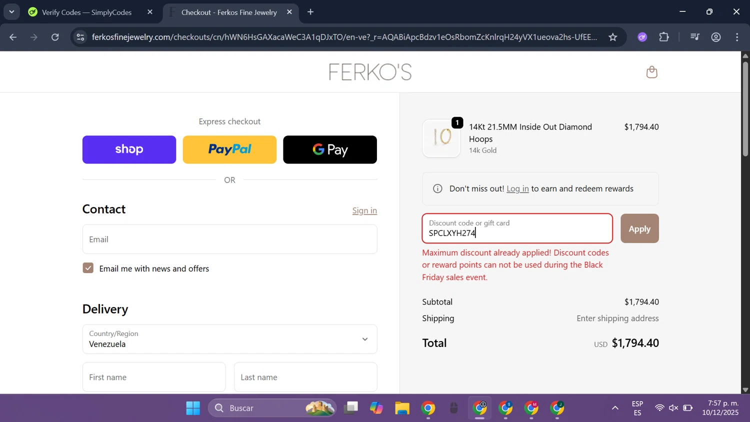Pay with Shop Pay express button
The width and height of the screenshot is (750, 422).
tap(129, 149)
